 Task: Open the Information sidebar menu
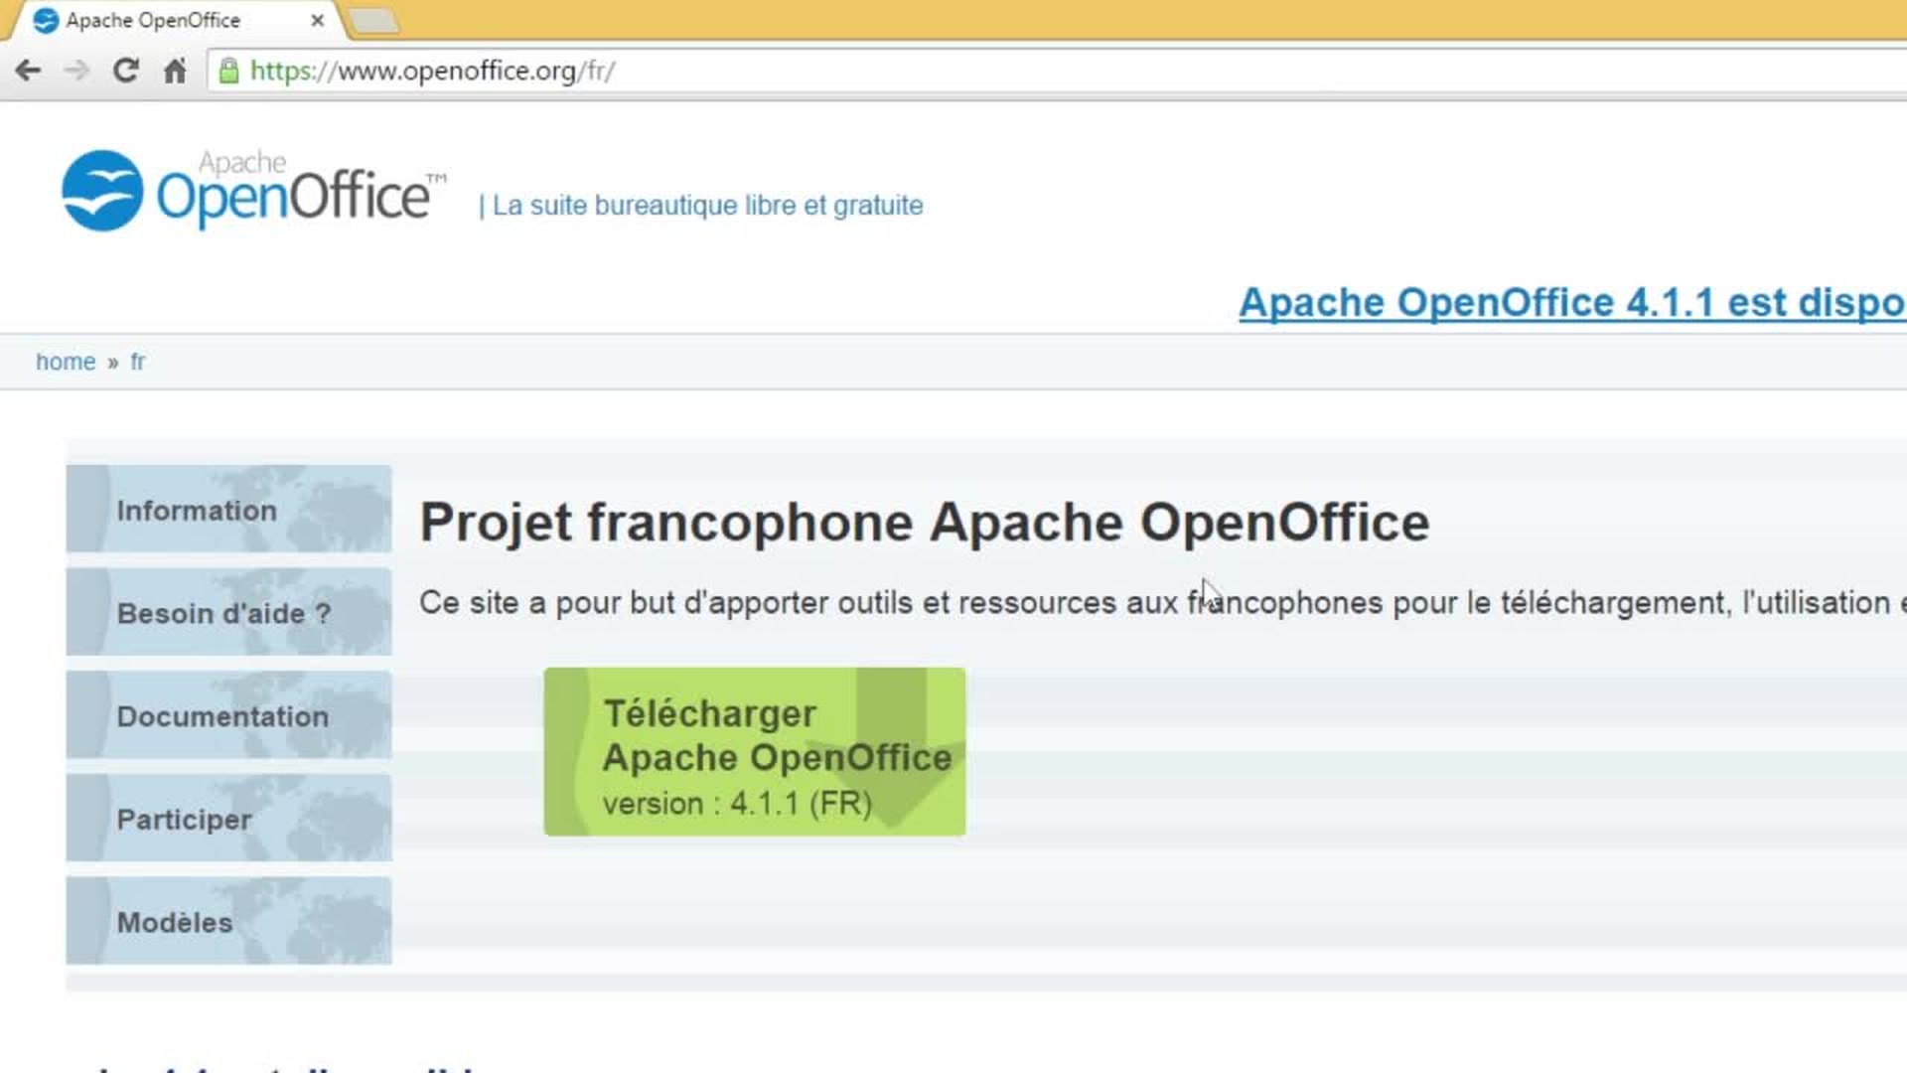(229, 509)
